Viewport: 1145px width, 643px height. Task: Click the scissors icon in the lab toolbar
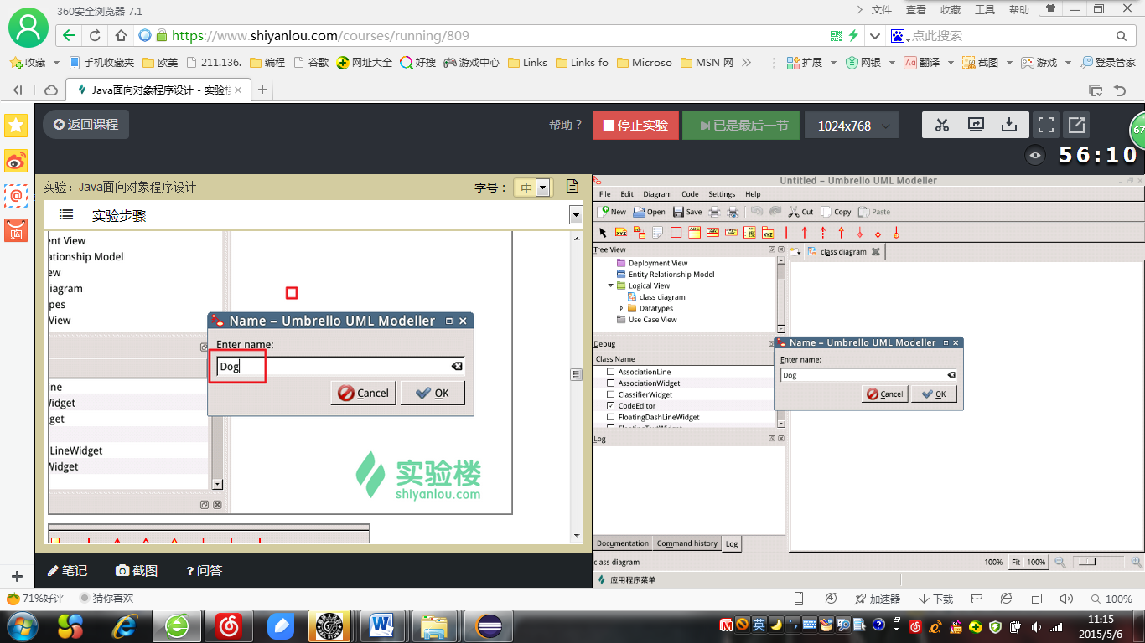pos(942,125)
